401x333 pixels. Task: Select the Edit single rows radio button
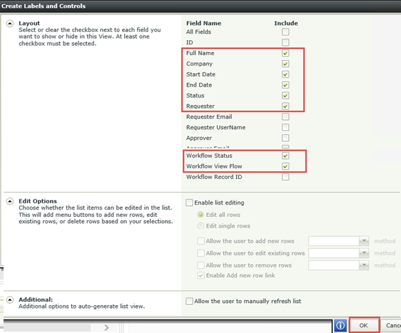(x=201, y=226)
